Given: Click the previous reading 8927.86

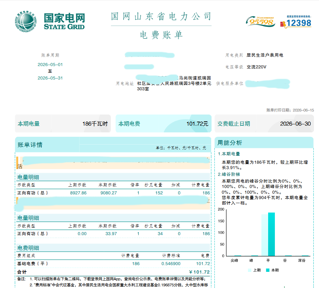Looking at the screenshot, I should [x=78, y=193].
